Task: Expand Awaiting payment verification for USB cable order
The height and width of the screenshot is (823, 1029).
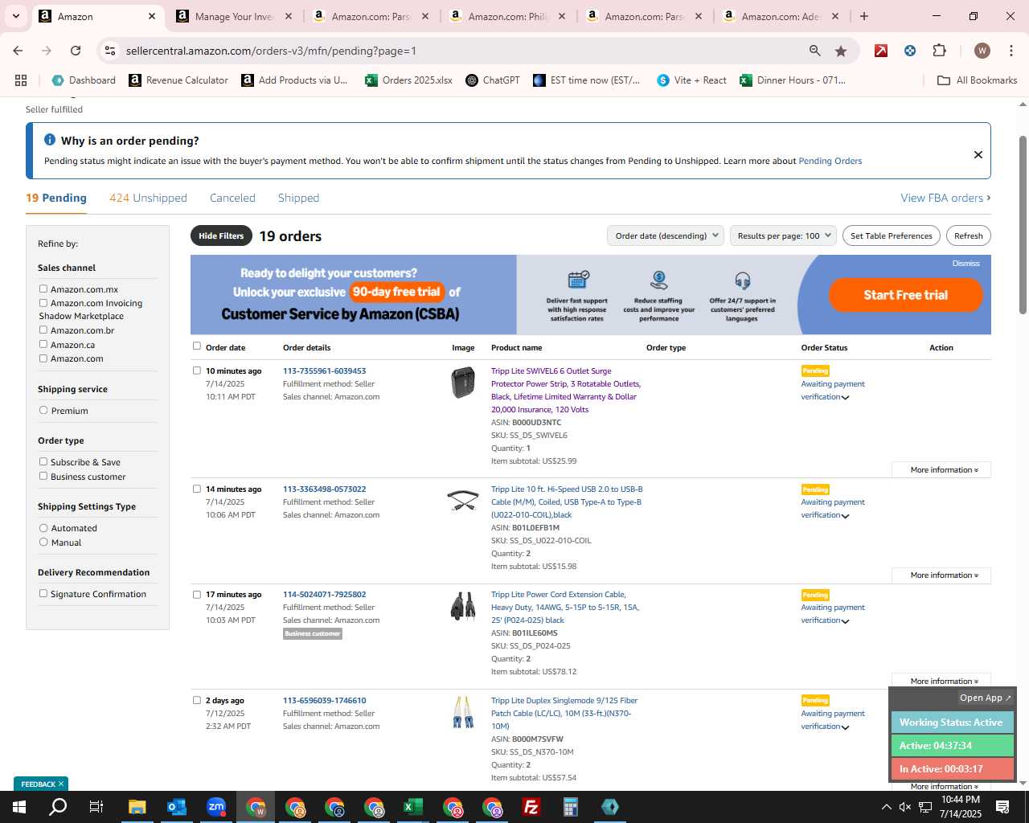Action: pyautogui.click(x=845, y=515)
